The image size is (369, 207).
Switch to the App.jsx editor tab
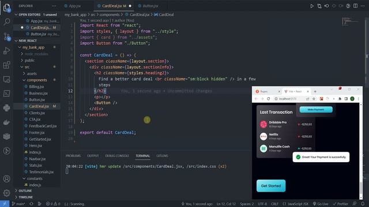coord(75,6)
